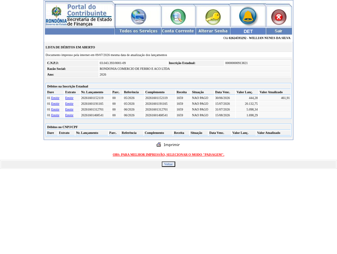Click the printer icon next to Imprimir
The image size is (337, 254).
pyautogui.click(x=159, y=144)
